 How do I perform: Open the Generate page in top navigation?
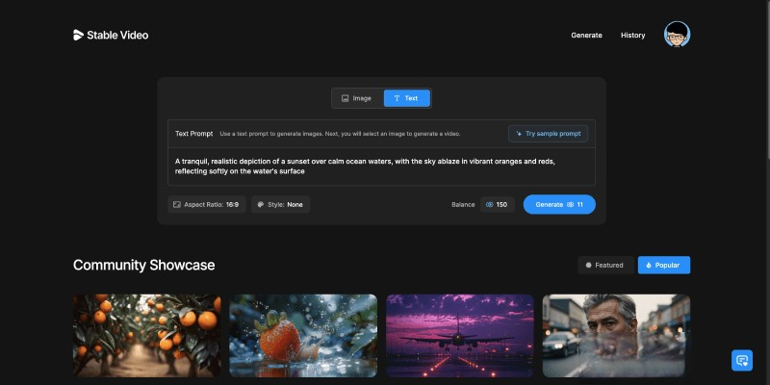(x=586, y=36)
